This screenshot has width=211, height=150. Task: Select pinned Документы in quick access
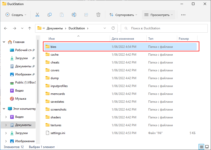click(x=23, y=66)
